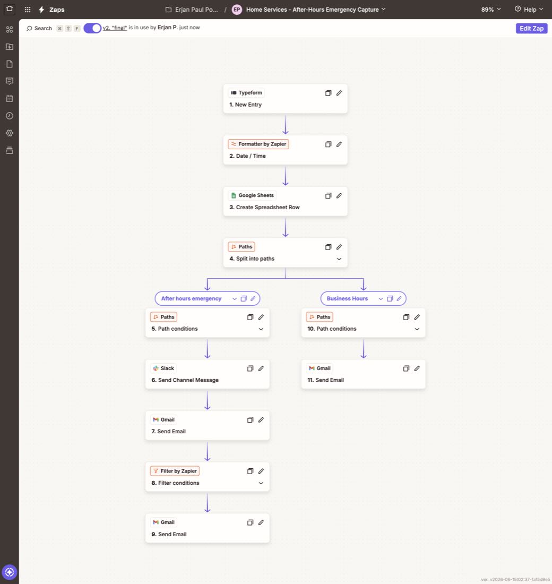This screenshot has height=584, width=552.
Task: Open the Help menu dropdown
Action: click(x=529, y=10)
